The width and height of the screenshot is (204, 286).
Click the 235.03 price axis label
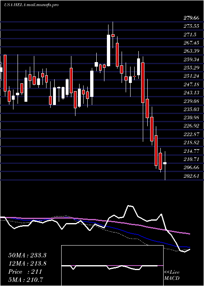pyautogui.click(x=191, y=109)
